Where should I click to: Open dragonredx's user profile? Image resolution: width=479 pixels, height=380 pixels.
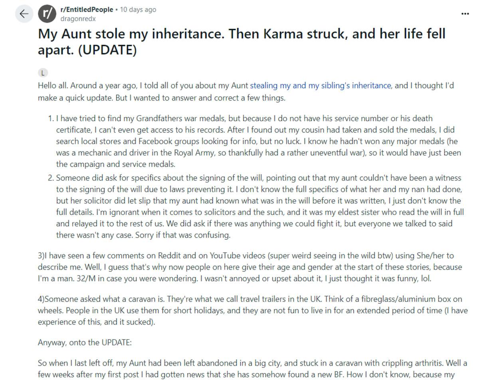pyautogui.click(x=78, y=18)
